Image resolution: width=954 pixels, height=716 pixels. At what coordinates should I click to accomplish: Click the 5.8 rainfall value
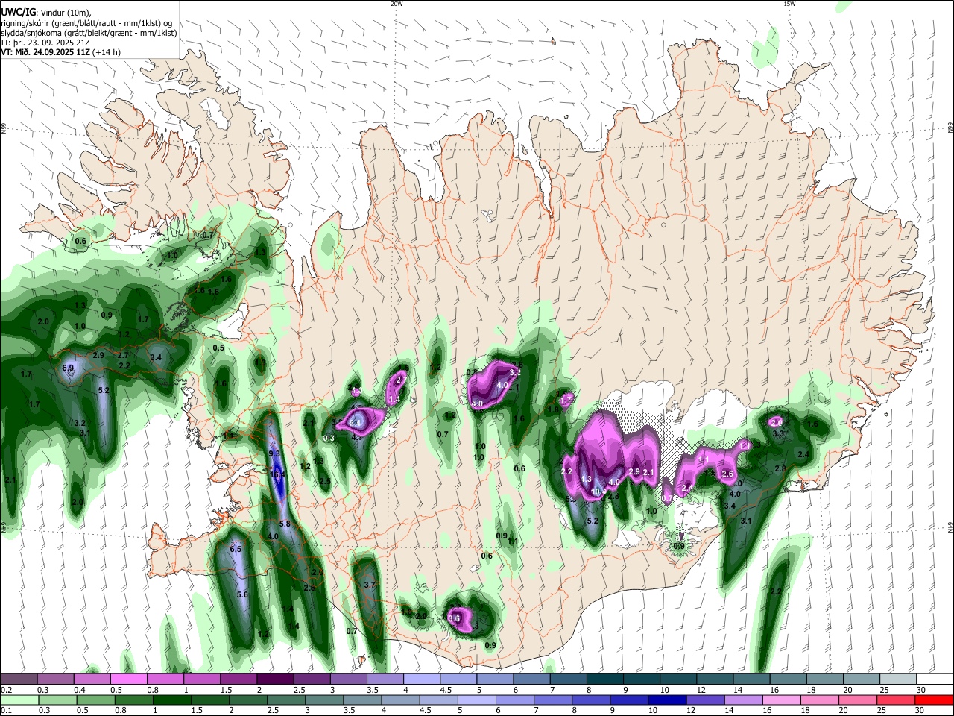[285, 524]
